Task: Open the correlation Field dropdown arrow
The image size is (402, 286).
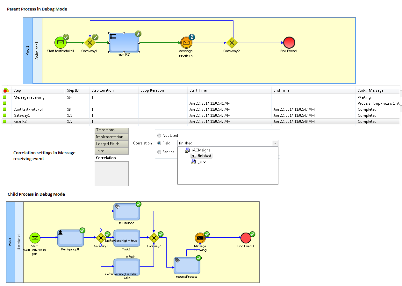Action: pyautogui.click(x=275, y=143)
